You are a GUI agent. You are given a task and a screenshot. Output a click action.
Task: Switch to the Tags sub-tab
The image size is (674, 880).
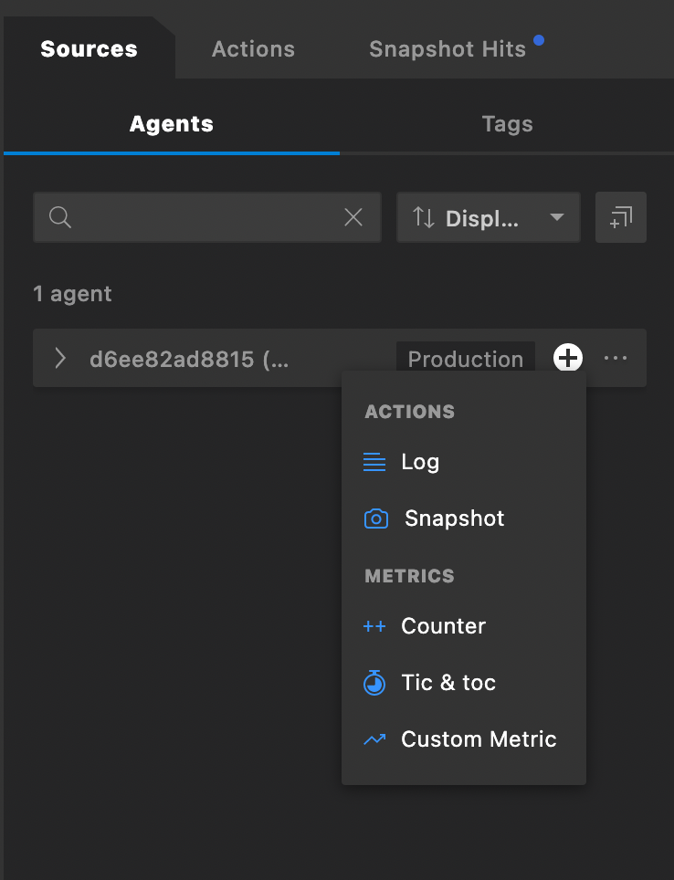(507, 124)
